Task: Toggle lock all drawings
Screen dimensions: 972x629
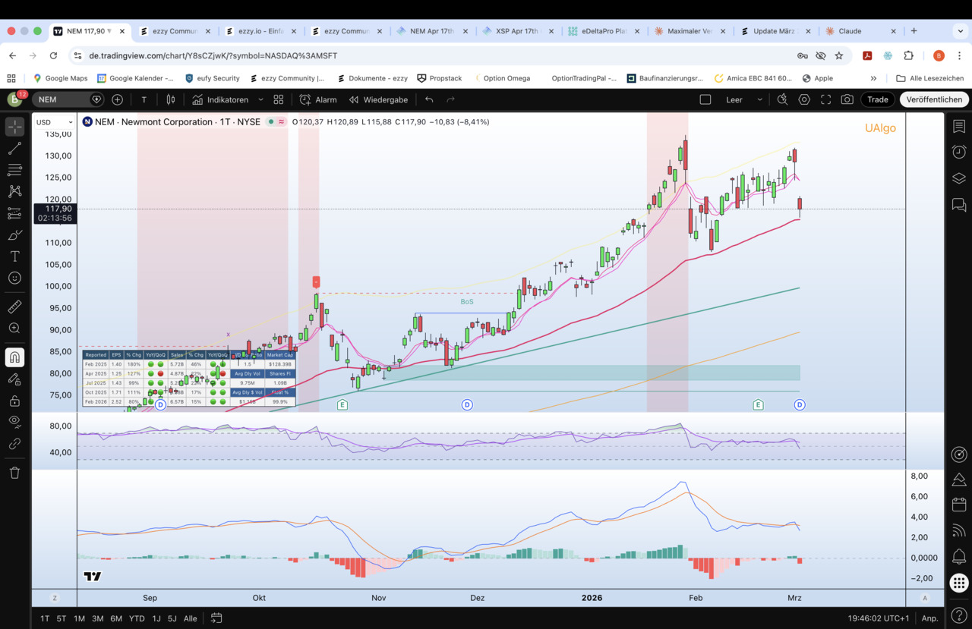Action: tap(14, 401)
